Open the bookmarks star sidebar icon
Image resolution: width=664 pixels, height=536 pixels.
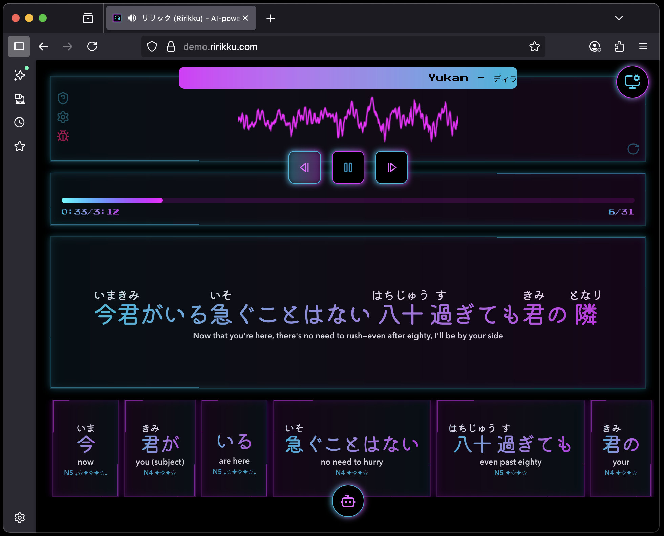[x=20, y=146]
